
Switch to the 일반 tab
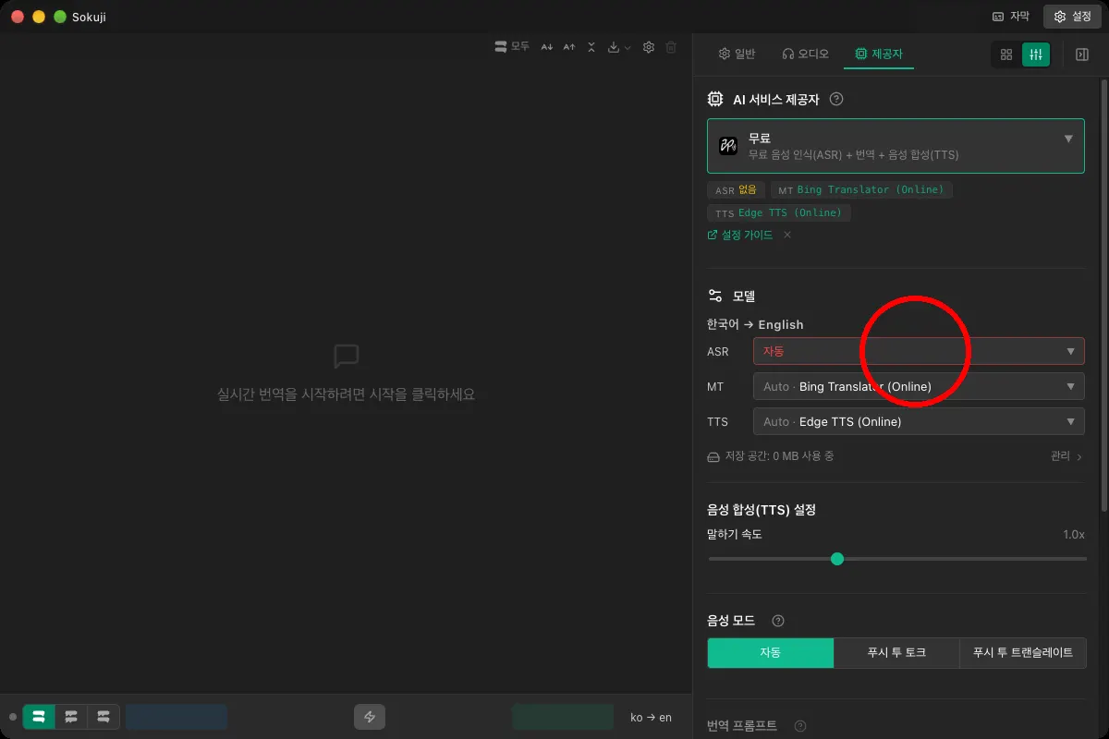[737, 55]
